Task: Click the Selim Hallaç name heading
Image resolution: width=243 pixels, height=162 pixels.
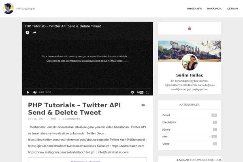Action: pos(190,75)
